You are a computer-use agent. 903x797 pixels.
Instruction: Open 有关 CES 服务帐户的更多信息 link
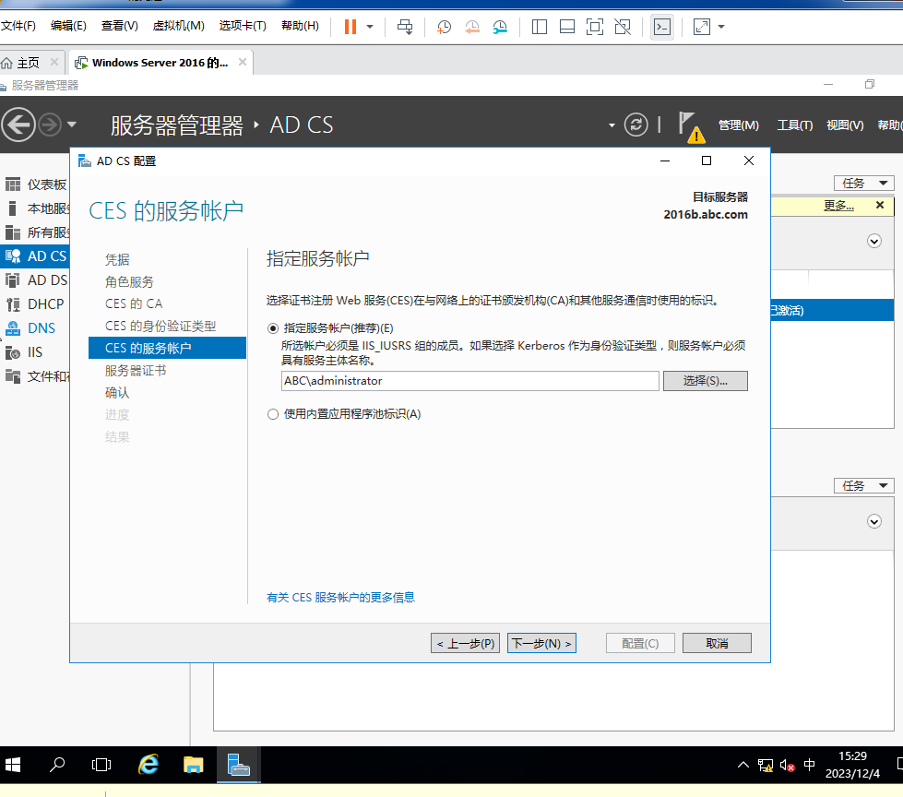click(340, 597)
